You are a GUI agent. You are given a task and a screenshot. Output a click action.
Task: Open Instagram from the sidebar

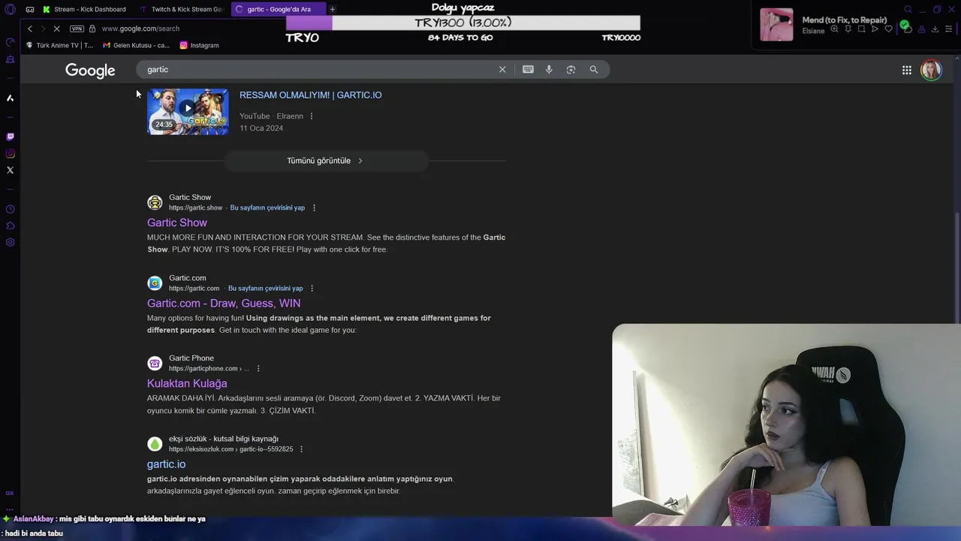[x=10, y=153]
